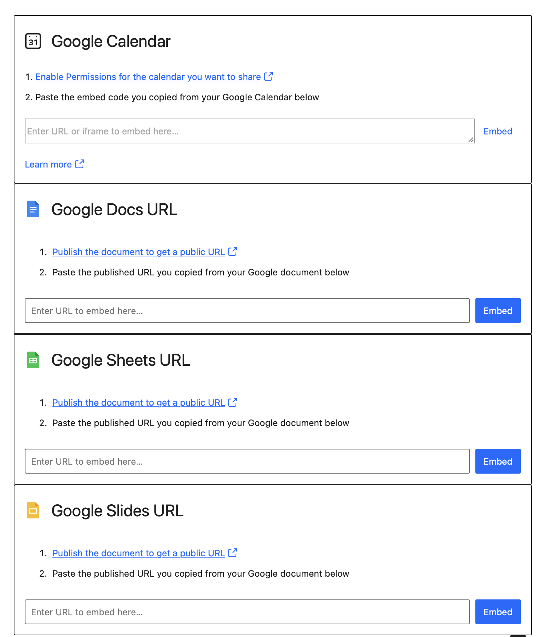Open the Learn more link
Viewport: 536px width, 637px height.
coord(48,164)
